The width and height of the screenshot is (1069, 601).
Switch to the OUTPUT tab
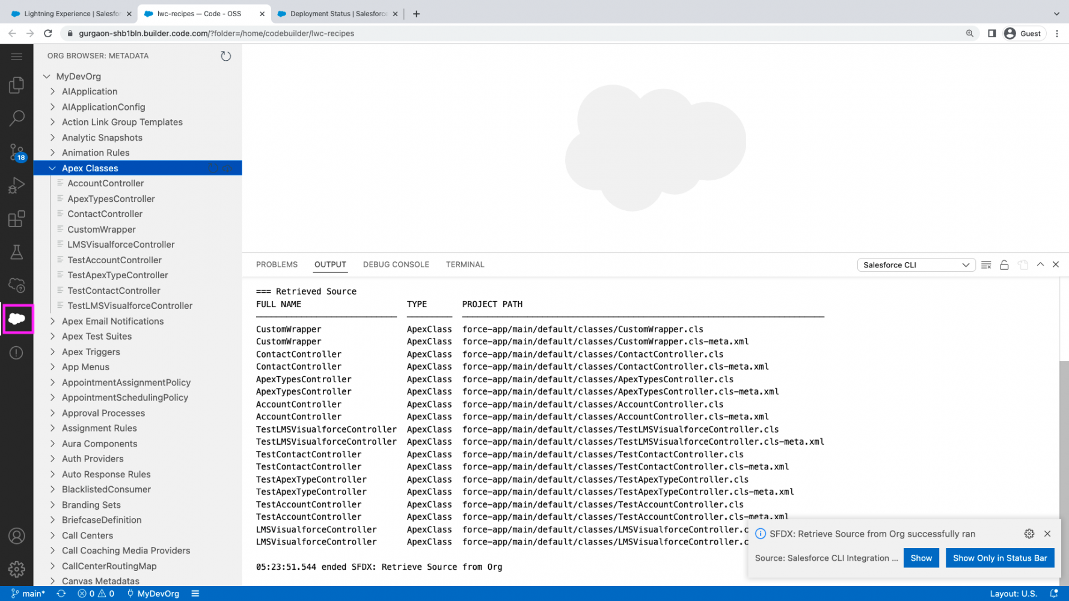[x=330, y=264]
